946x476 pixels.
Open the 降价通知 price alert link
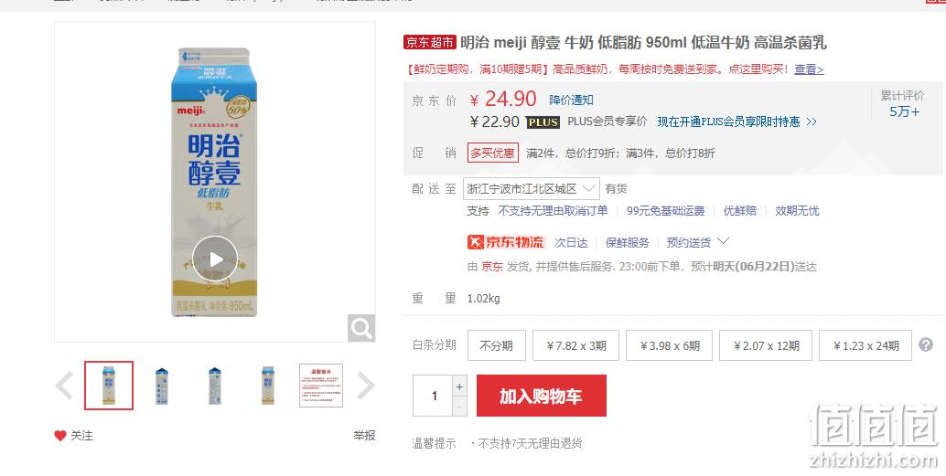click(x=571, y=100)
